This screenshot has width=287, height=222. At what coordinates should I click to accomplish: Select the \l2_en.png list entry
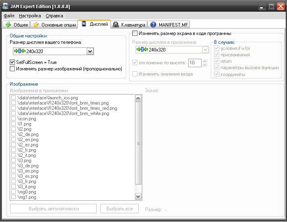[28, 140]
